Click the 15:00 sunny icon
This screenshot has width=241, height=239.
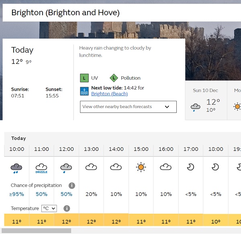click(x=141, y=167)
